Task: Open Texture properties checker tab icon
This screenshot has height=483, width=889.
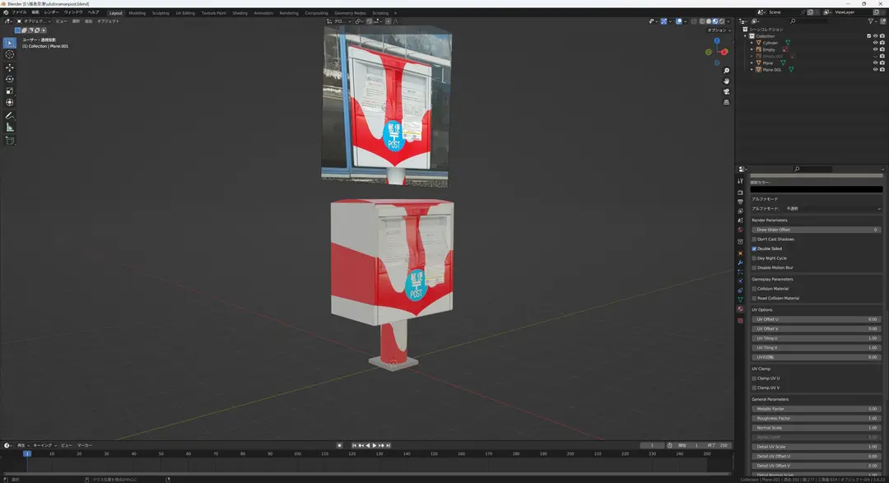Action: pyautogui.click(x=741, y=320)
